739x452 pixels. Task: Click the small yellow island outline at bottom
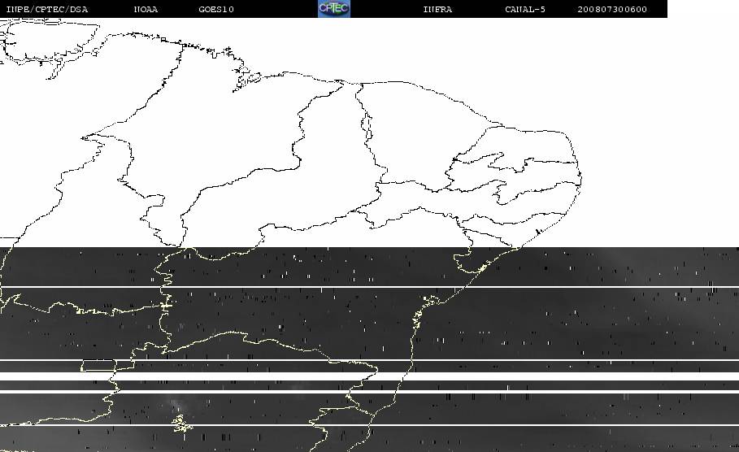pos(181,424)
